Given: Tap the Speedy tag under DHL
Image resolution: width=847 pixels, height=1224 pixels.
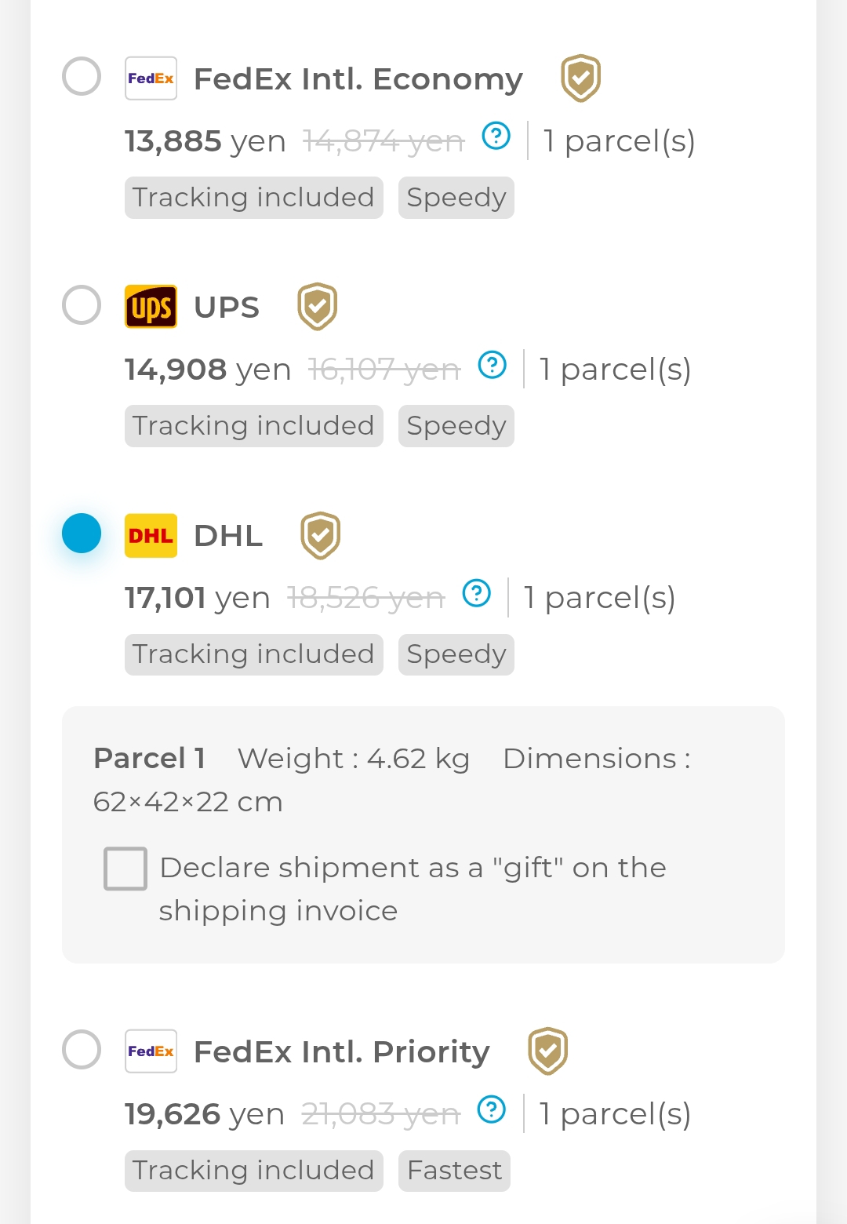Looking at the screenshot, I should (456, 654).
